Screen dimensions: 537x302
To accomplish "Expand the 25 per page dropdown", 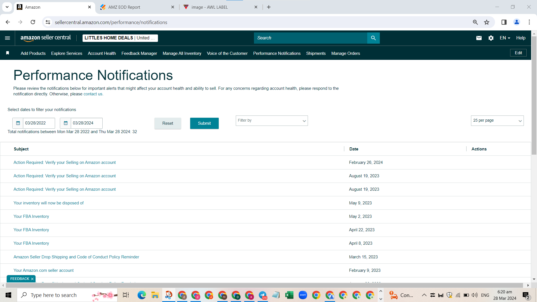I will tap(497, 121).
